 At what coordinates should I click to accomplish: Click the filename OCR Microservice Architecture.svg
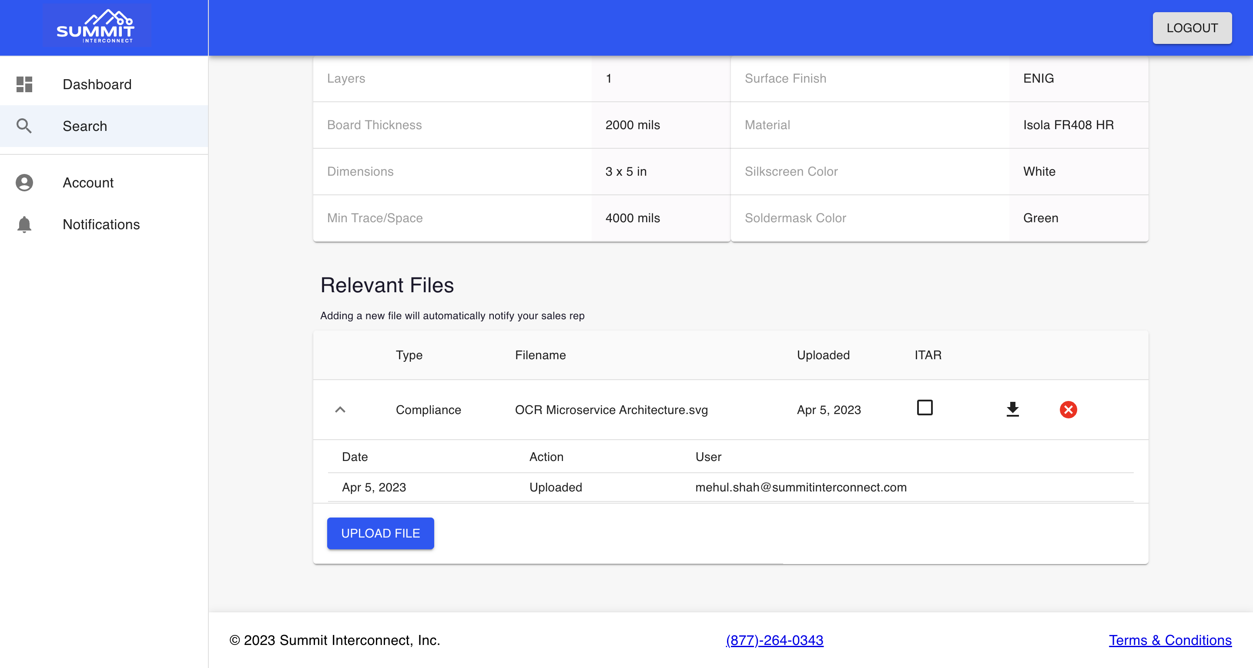tap(611, 410)
